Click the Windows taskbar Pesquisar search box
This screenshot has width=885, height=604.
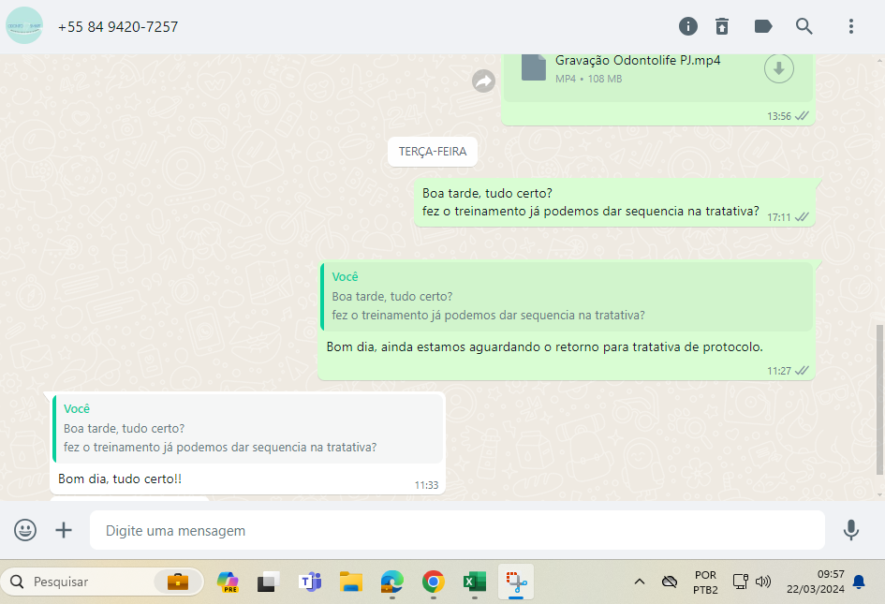coord(89,582)
